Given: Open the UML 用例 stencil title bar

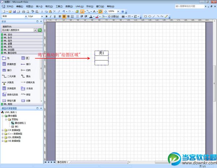Looking at the screenshot, I should tap(22, 104).
